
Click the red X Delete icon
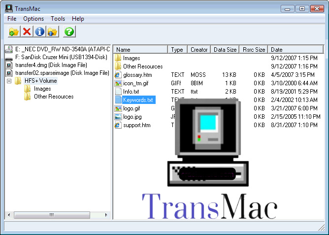(27, 32)
